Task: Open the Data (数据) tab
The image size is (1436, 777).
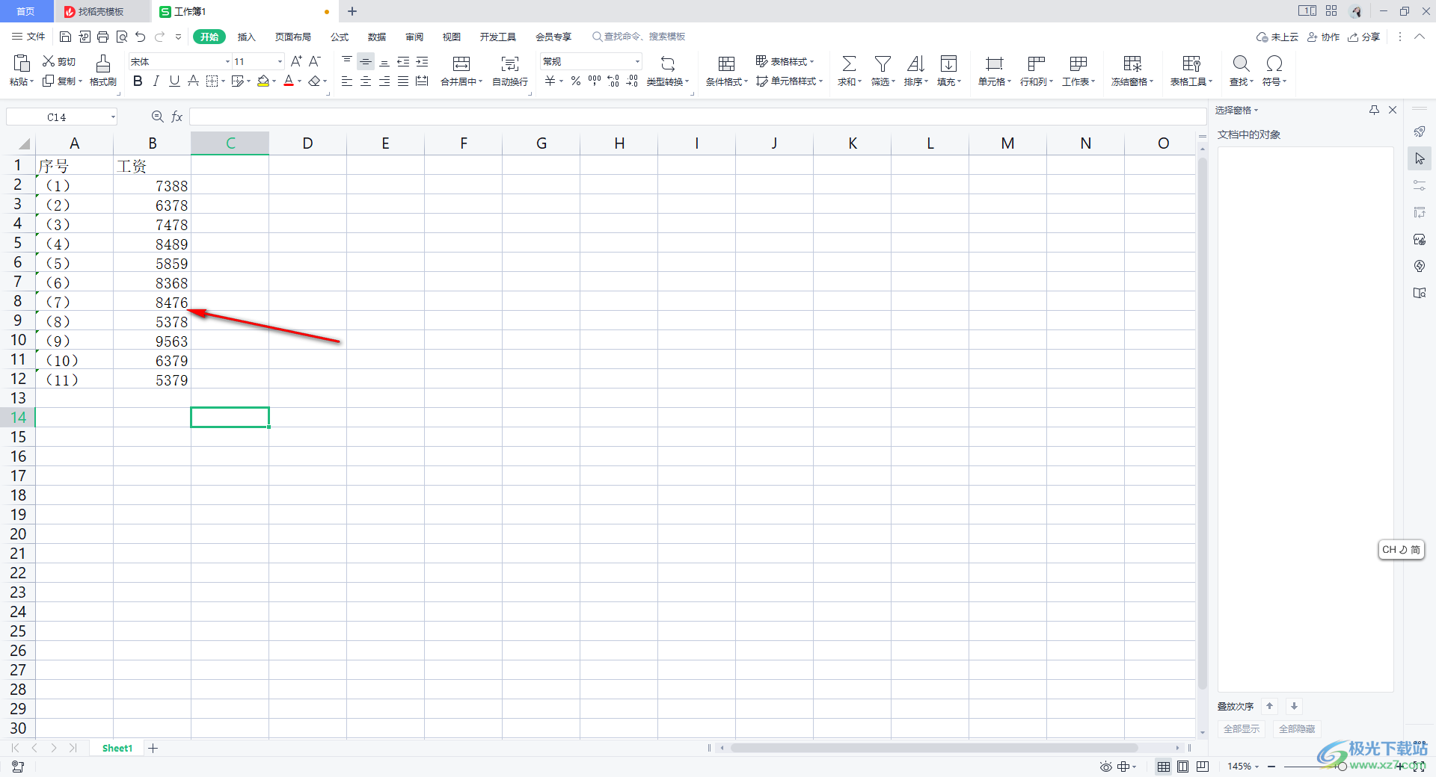Action: (377, 37)
